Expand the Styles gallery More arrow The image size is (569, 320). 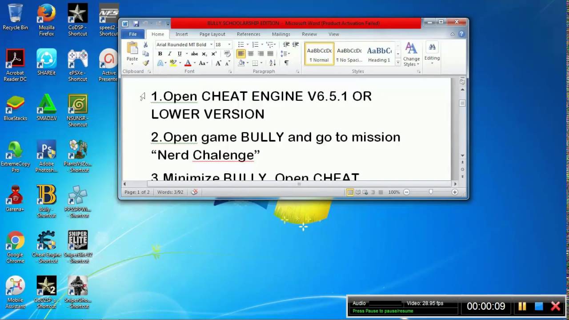[398, 63]
